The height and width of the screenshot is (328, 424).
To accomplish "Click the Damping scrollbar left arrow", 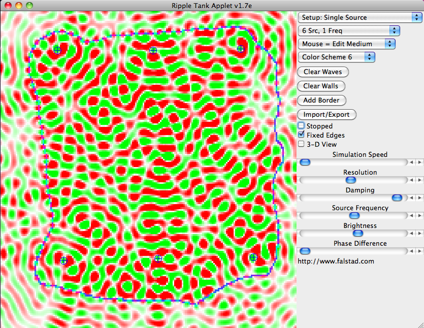I will pyautogui.click(x=411, y=198).
